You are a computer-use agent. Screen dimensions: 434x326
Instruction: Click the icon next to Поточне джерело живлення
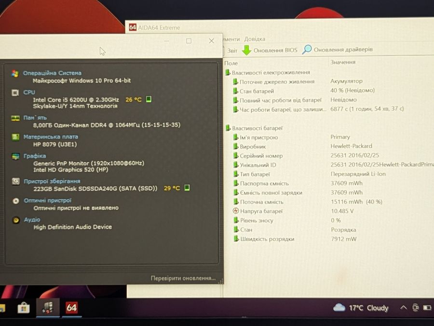coord(235,81)
